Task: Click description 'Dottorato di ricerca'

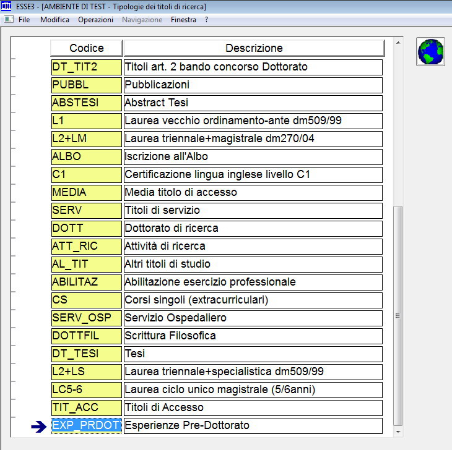Action: [x=253, y=229]
